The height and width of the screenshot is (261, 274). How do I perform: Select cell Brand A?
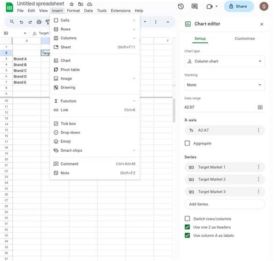click(27, 59)
